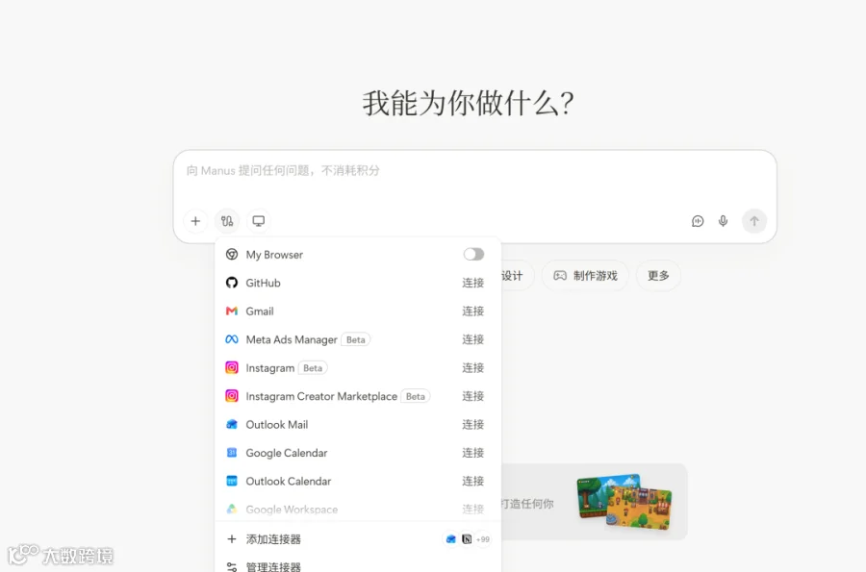Connect Meta Ads Manager via 连接
Viewport: 866px width, 572px height.
click(x=472, y=339)
